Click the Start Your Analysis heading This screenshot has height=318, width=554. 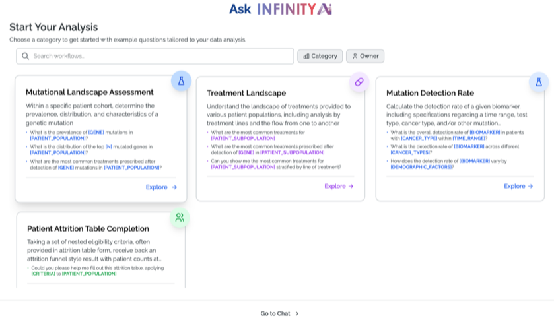53,27
